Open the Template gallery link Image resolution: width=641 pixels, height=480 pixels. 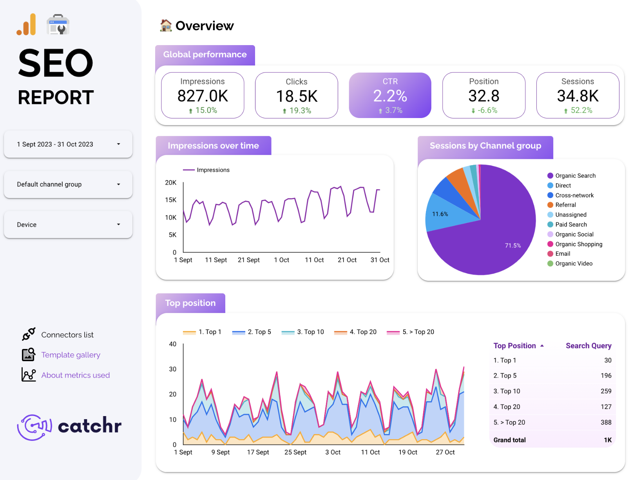pyautogui.click(x=71, y=355)
